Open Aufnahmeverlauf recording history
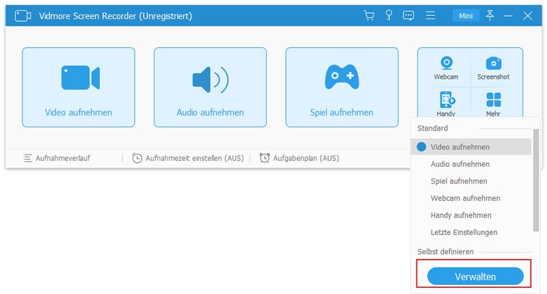The height and width of the screenshot is (294, 547). (57, 158)
